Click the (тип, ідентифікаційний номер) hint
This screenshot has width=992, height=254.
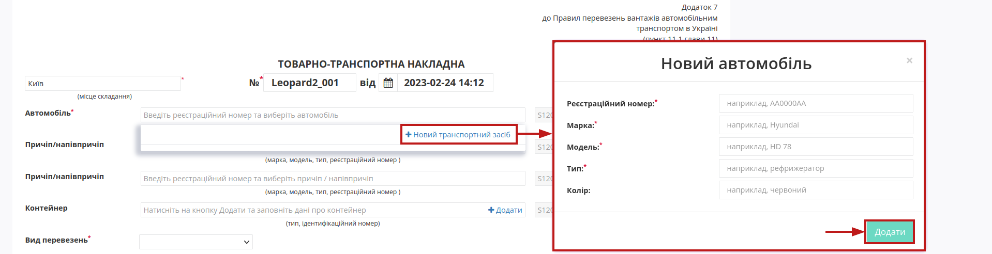pos(333,224)
